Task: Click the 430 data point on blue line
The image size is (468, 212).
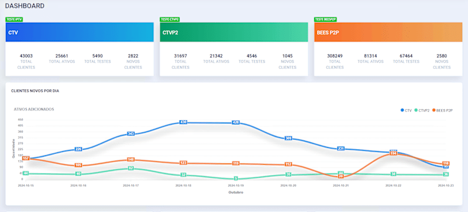Action: [x=183, y=122]
